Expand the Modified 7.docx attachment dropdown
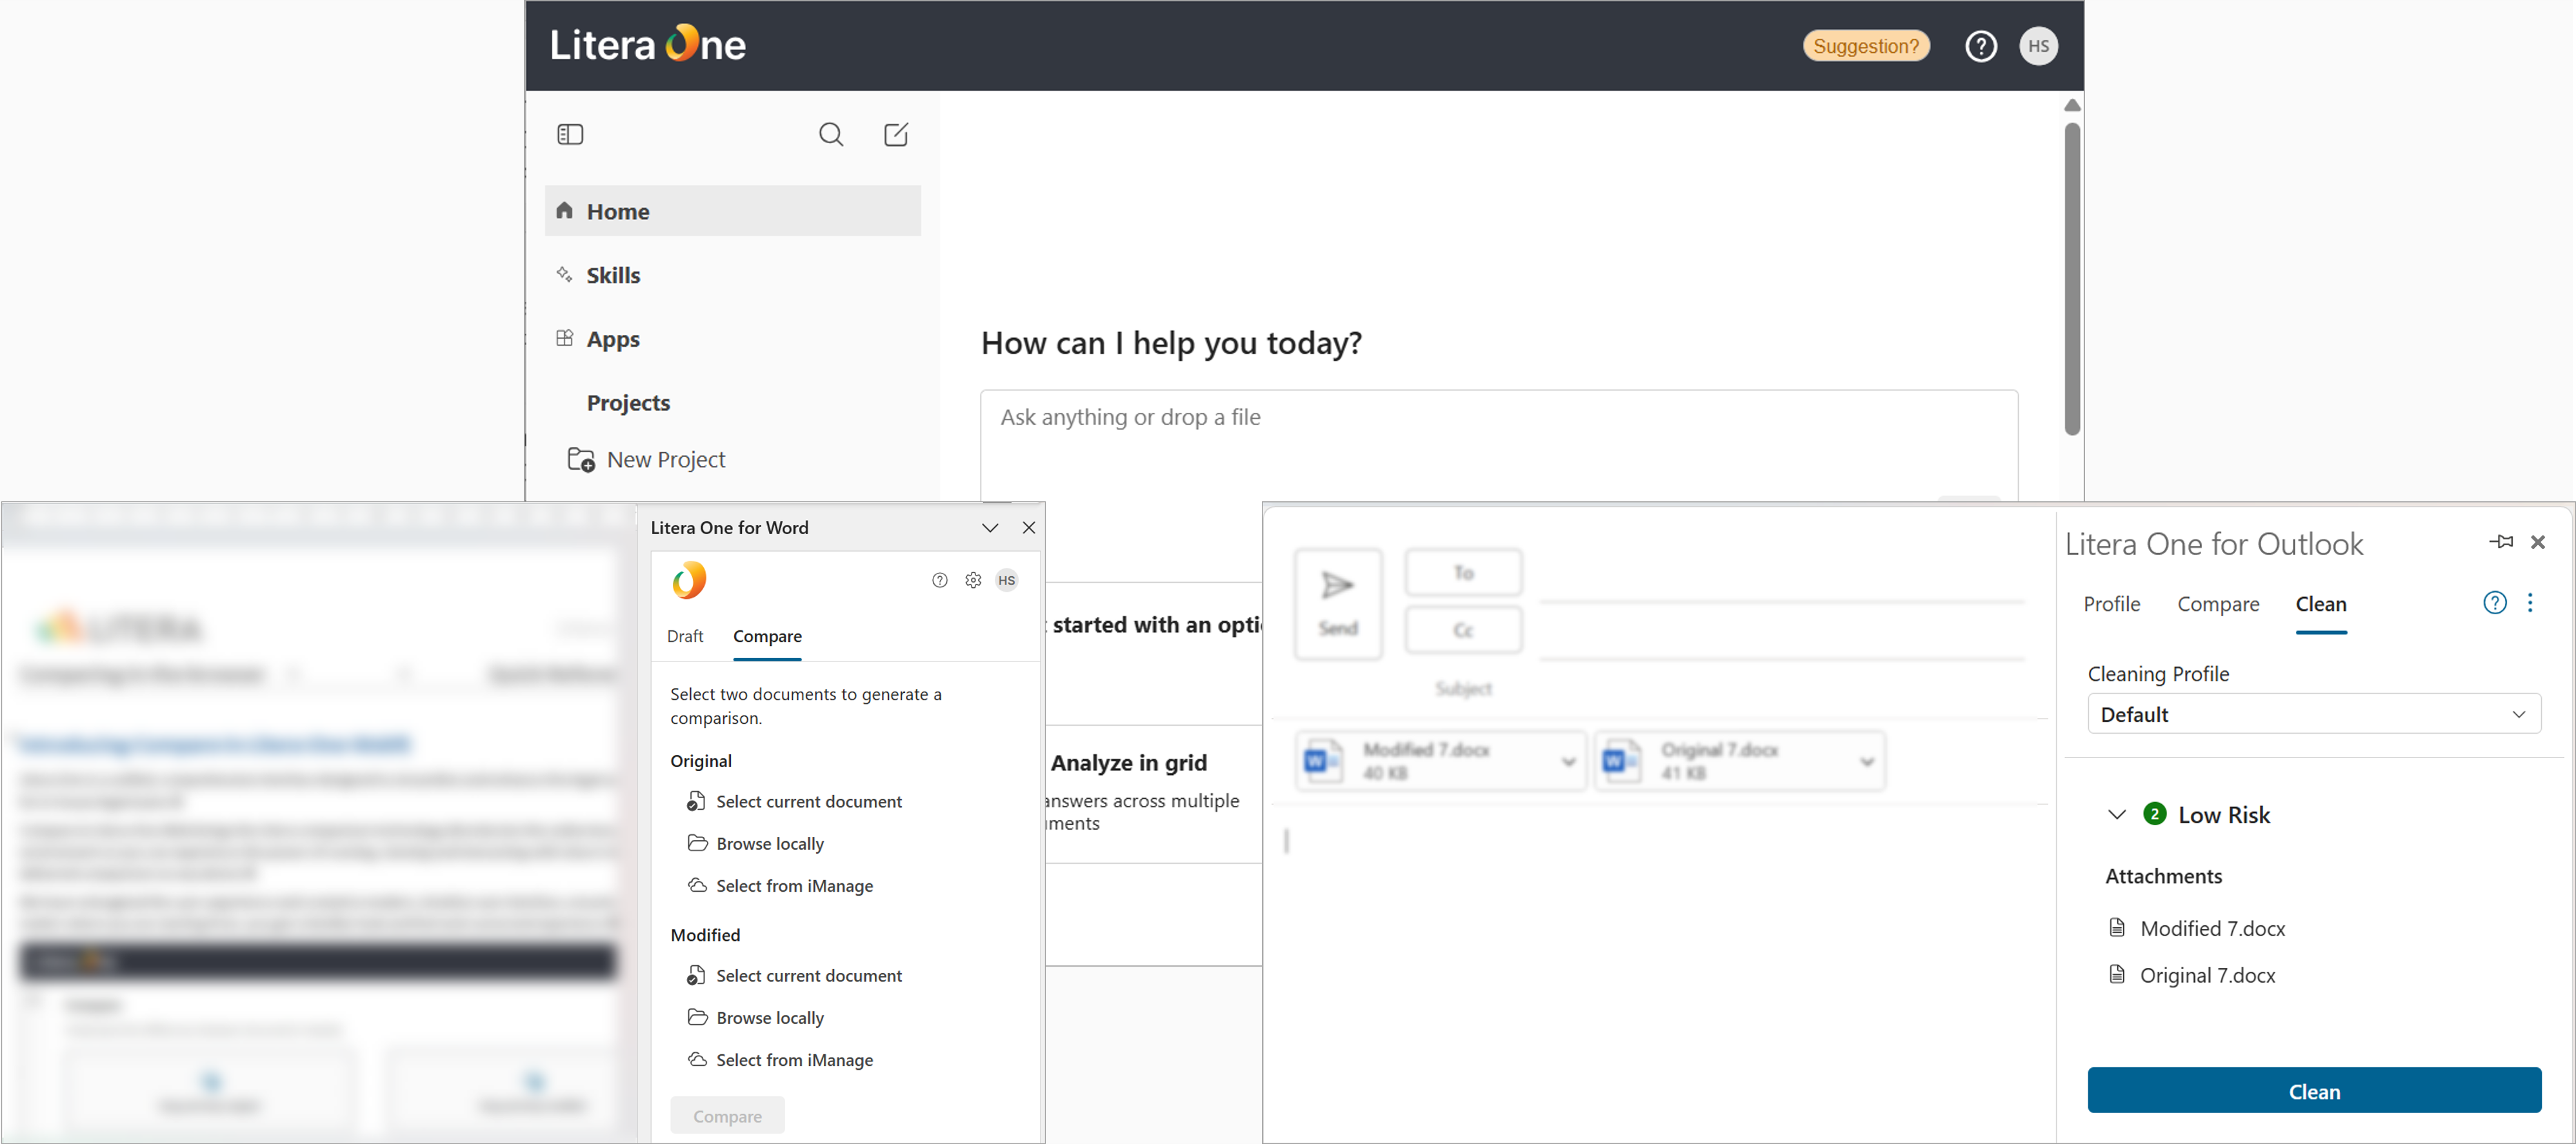This screenshot has width=2576, height=1144. coord(1567,760)
